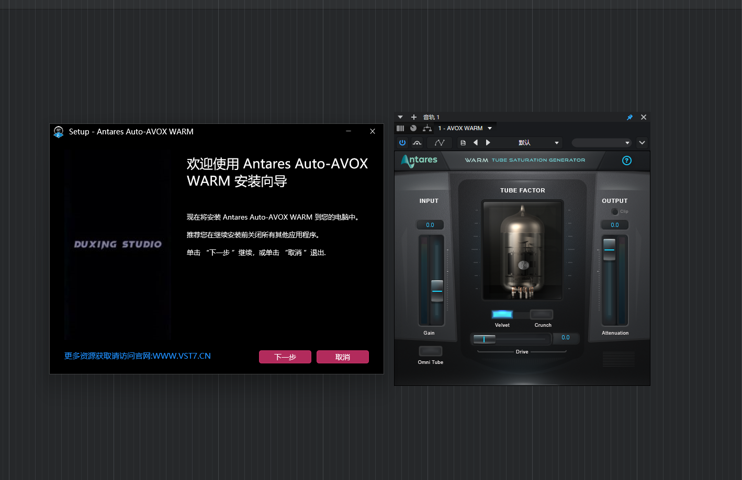Step to the next preset with right arrow
The image size is (742, 480).
(488, 142)
